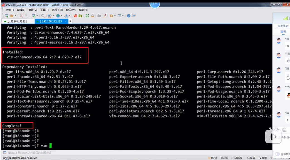290x160 pixels.
Task: Click the color scheme toolbar icon
Action: pyautogui.click(x=50, y=16)
